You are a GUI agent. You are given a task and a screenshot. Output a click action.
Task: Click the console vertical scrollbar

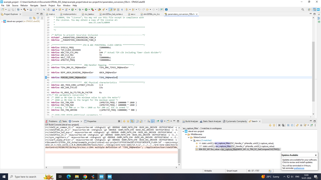(x=179, y=156)
